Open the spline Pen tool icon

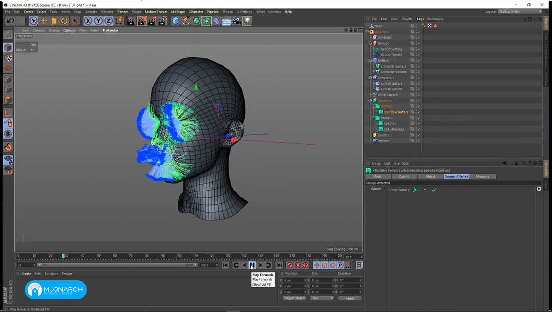click(186, 21)
